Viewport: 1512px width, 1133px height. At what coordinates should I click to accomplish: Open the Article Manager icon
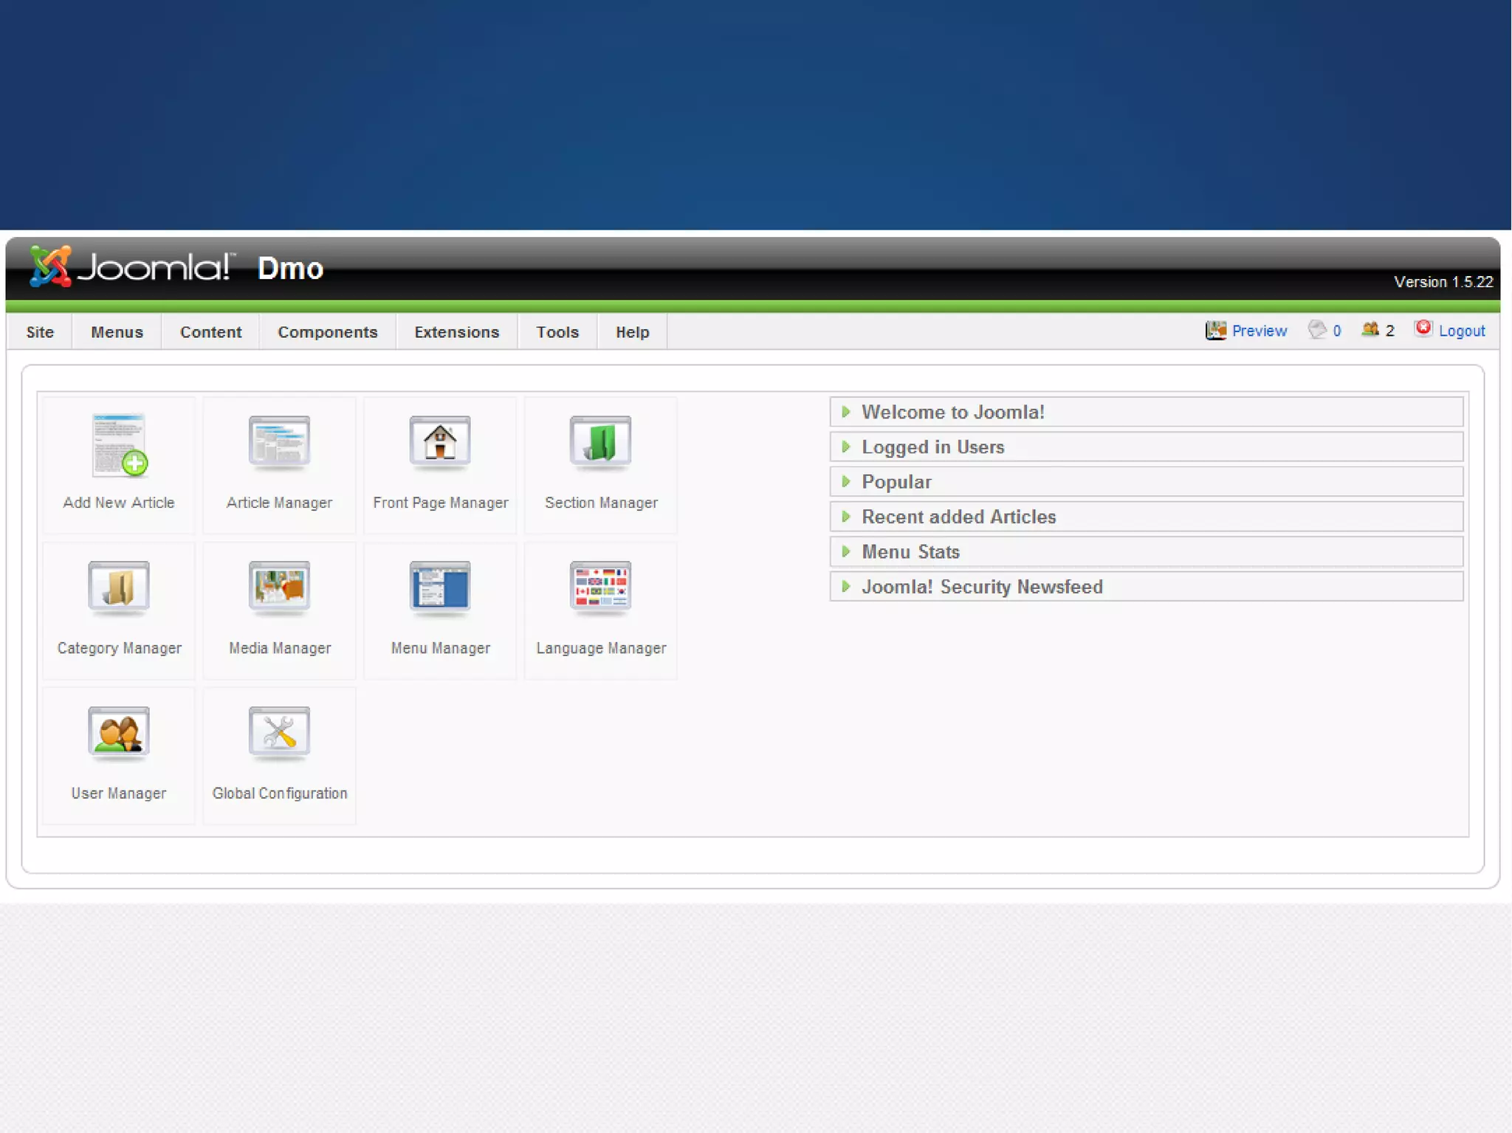(279, 443)
